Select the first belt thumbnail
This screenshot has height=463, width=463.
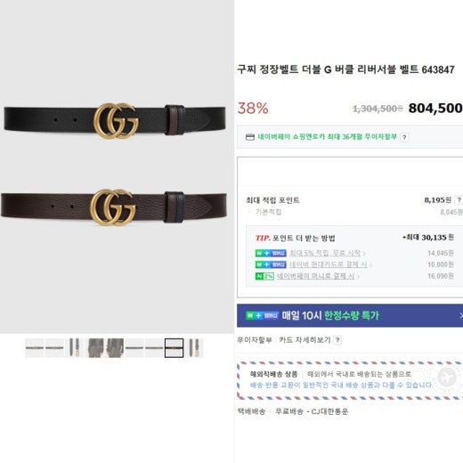tap(35, 348)
